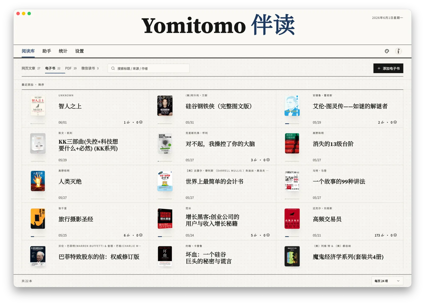Open book 巴菲特致股东的信：权威修订版
Image resolution: width=425 pixels, height=305 pixels.
99,257
